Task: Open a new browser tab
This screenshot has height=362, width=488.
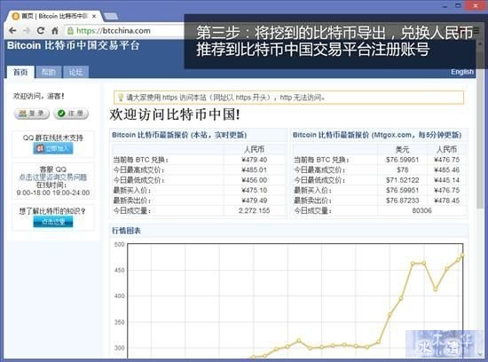Action: (x=111, y=16)
